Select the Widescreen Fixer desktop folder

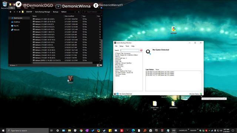pyautogui.click(x=155, y=106)
